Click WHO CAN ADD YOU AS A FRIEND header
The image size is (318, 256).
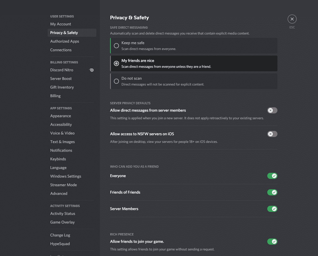pyautogui.click(x=134, y=167)
